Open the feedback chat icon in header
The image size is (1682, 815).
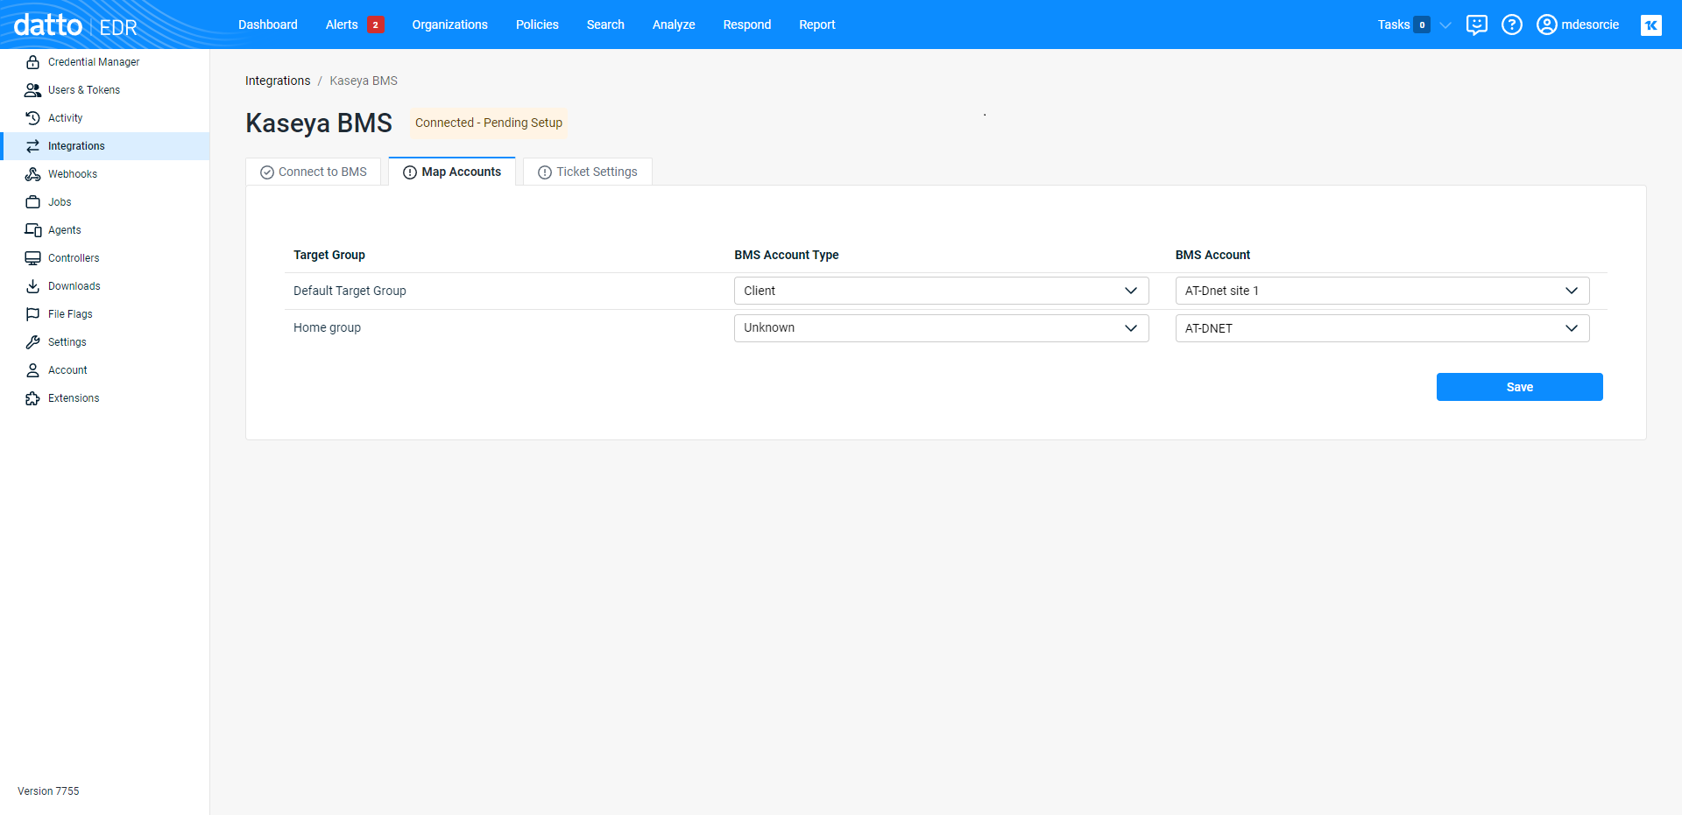pyautogui.click(x=1477, y=25)
